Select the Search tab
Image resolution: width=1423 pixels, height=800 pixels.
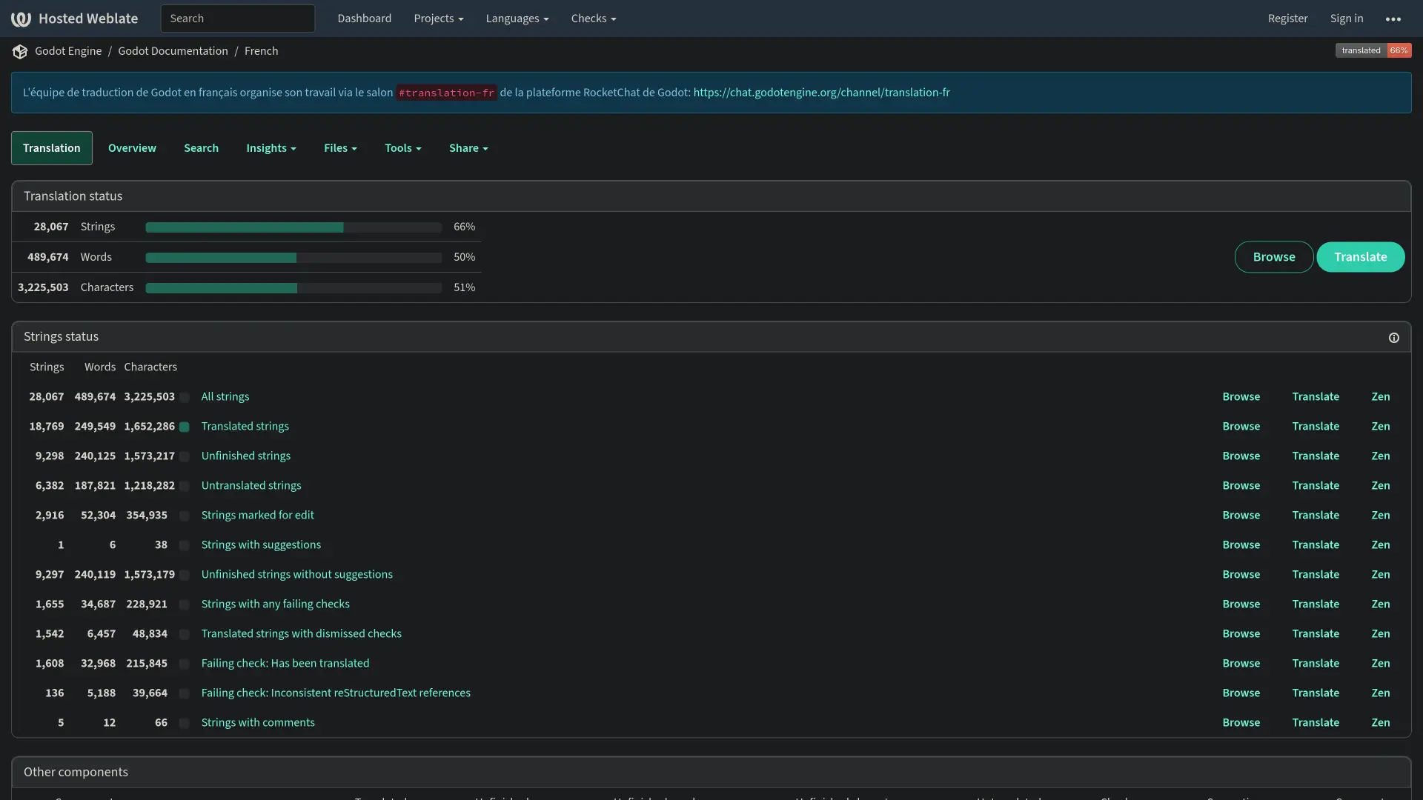(x=201, y=148)
